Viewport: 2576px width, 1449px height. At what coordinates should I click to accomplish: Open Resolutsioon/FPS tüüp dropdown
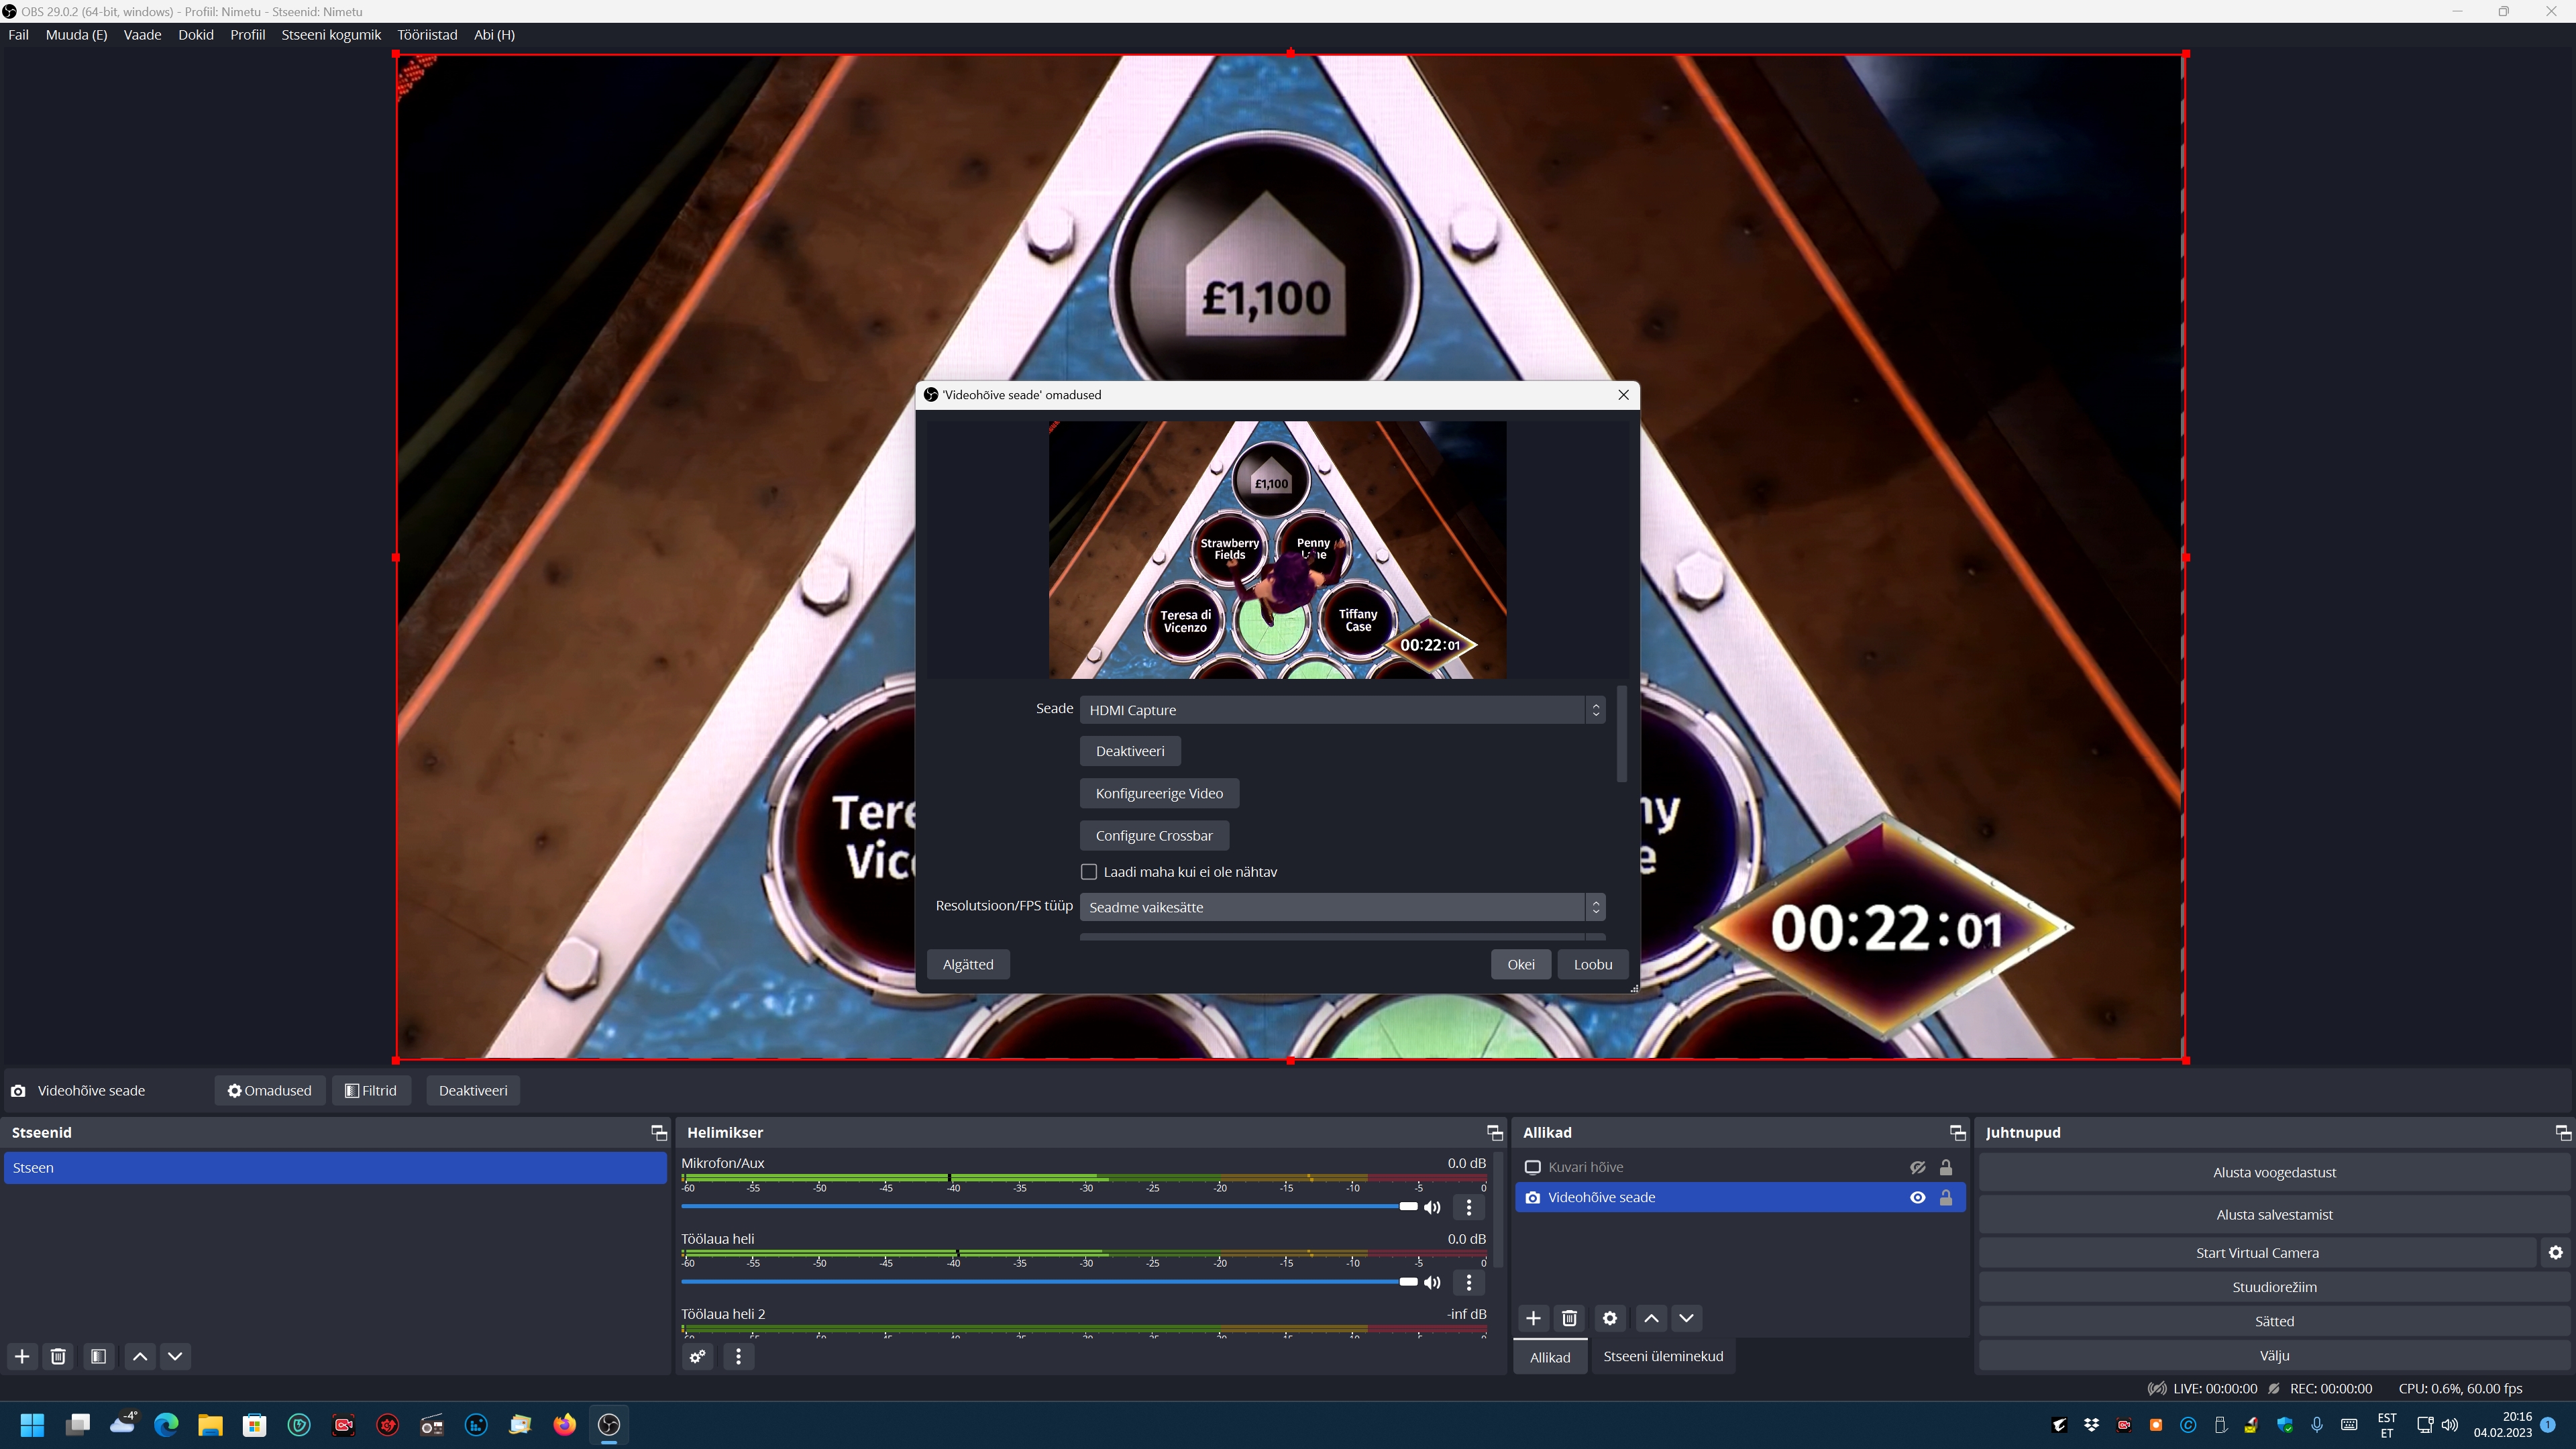1342,907
